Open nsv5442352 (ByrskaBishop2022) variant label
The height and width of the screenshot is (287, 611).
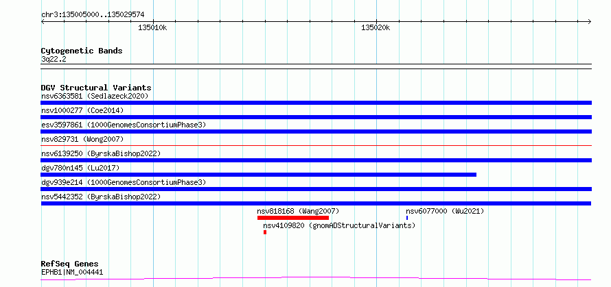(x=101, y=197)
